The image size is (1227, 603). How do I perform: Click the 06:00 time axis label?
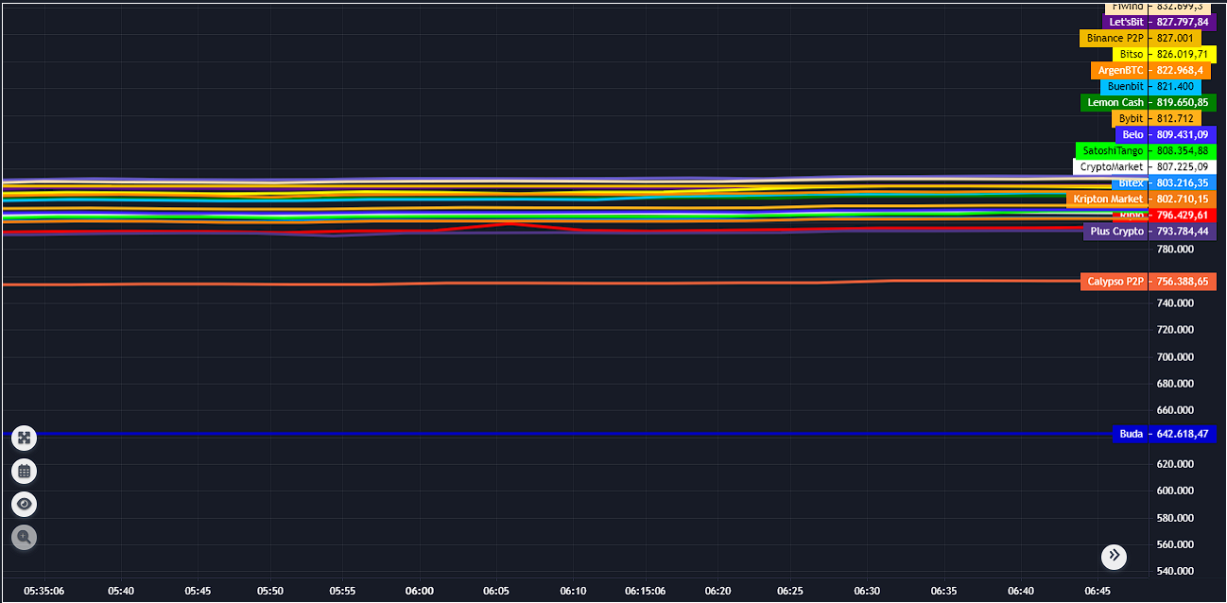419,591
